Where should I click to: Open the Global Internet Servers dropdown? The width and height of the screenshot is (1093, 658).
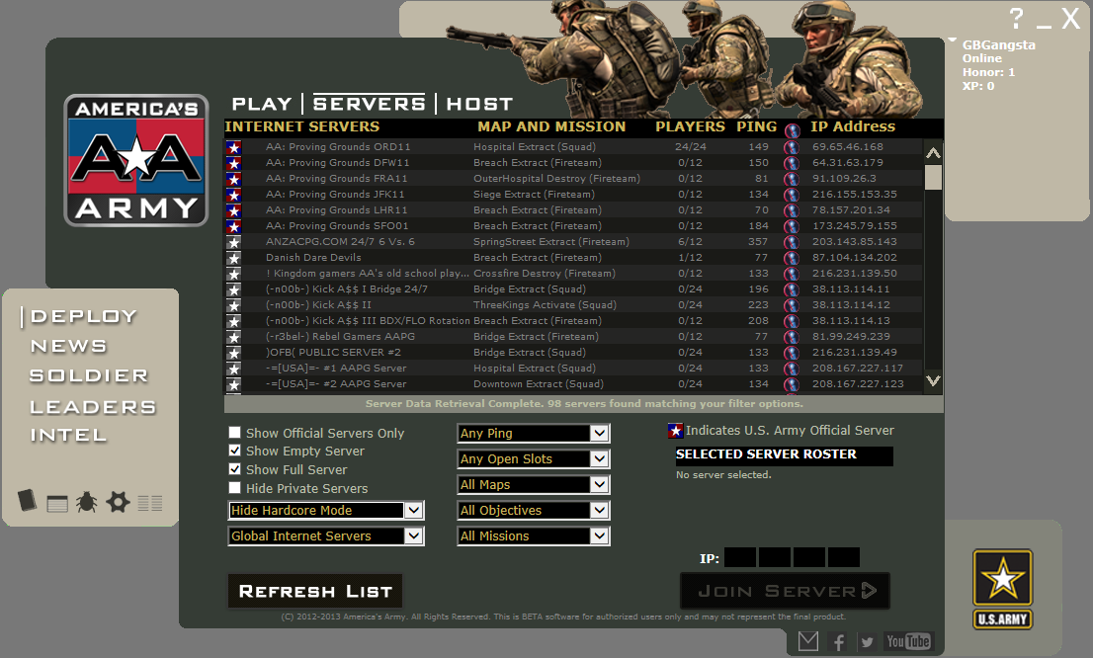pyautogui.click(x=325, y=536)
